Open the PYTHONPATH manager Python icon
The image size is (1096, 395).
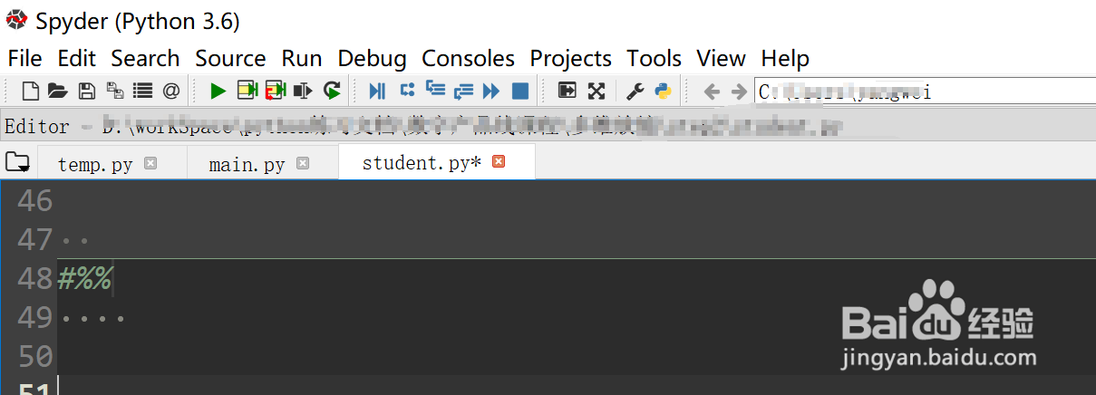tap(663, 91)
